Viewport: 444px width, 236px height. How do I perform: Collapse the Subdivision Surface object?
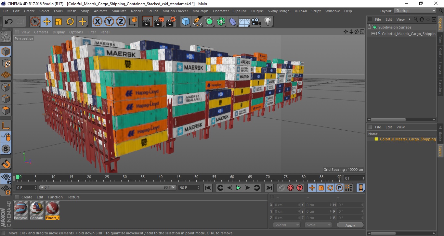(x=370, y=27)
